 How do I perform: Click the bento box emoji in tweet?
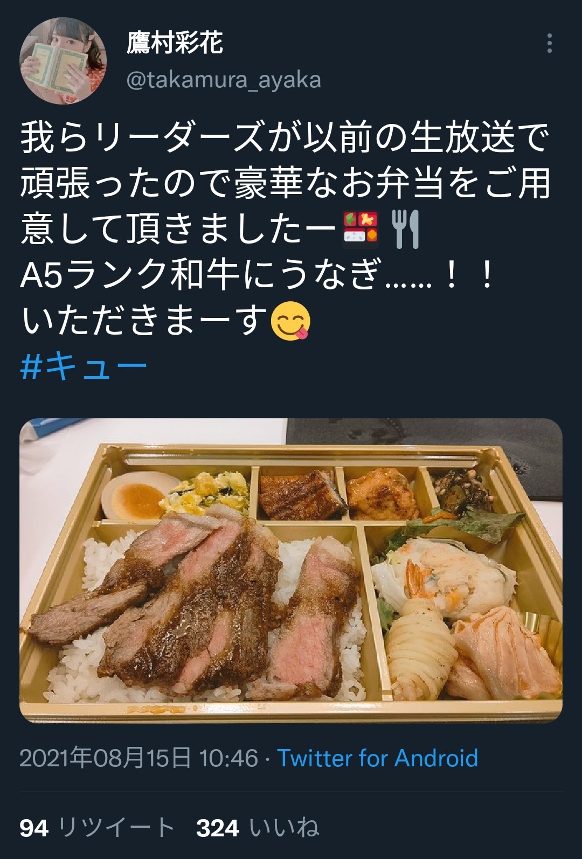pyautogui.click(x=361, y=230)
